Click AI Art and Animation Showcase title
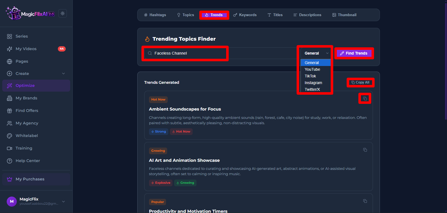This screenshot has width=447, height=213. (x=184, y=160)
